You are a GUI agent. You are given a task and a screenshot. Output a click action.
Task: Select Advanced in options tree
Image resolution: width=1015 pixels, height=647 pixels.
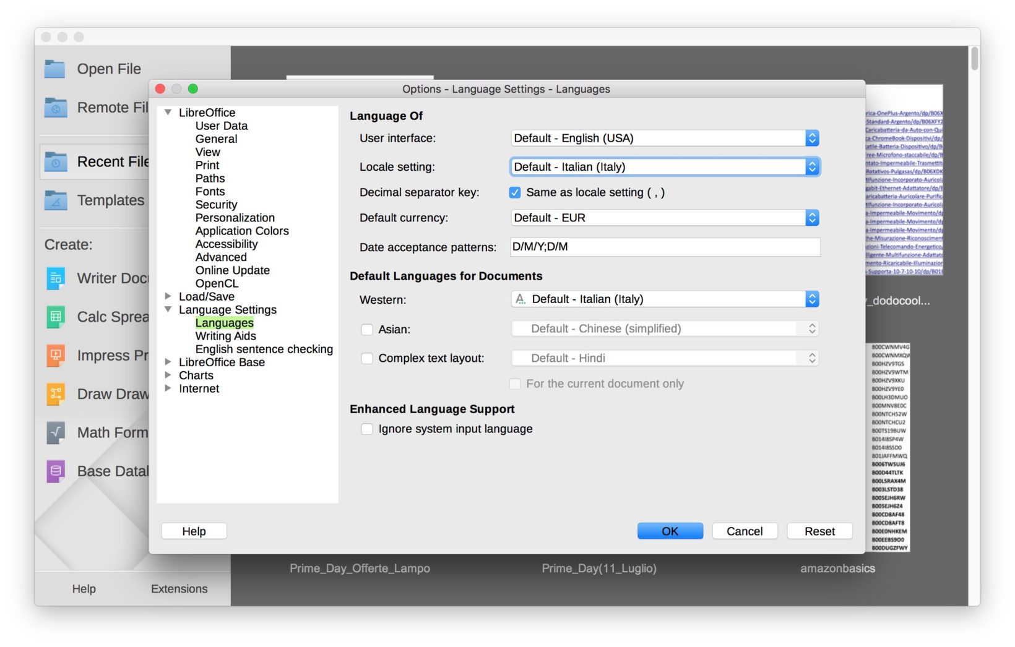point(221,257)
